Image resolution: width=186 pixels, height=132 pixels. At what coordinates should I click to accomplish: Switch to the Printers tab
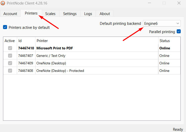31,13
